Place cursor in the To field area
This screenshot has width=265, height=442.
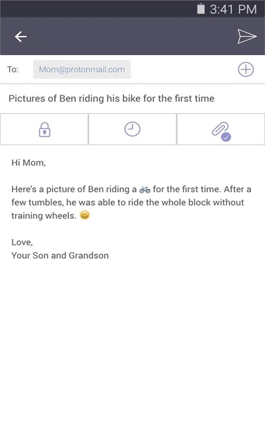(x=183, y=70)
